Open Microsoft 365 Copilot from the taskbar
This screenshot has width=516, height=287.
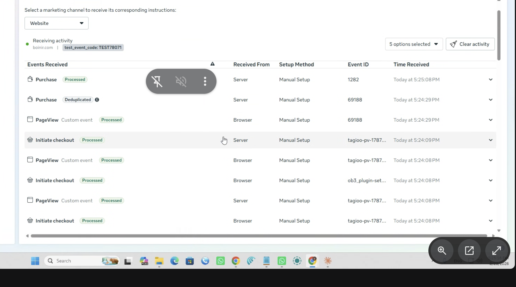click(x=144, y=261)
